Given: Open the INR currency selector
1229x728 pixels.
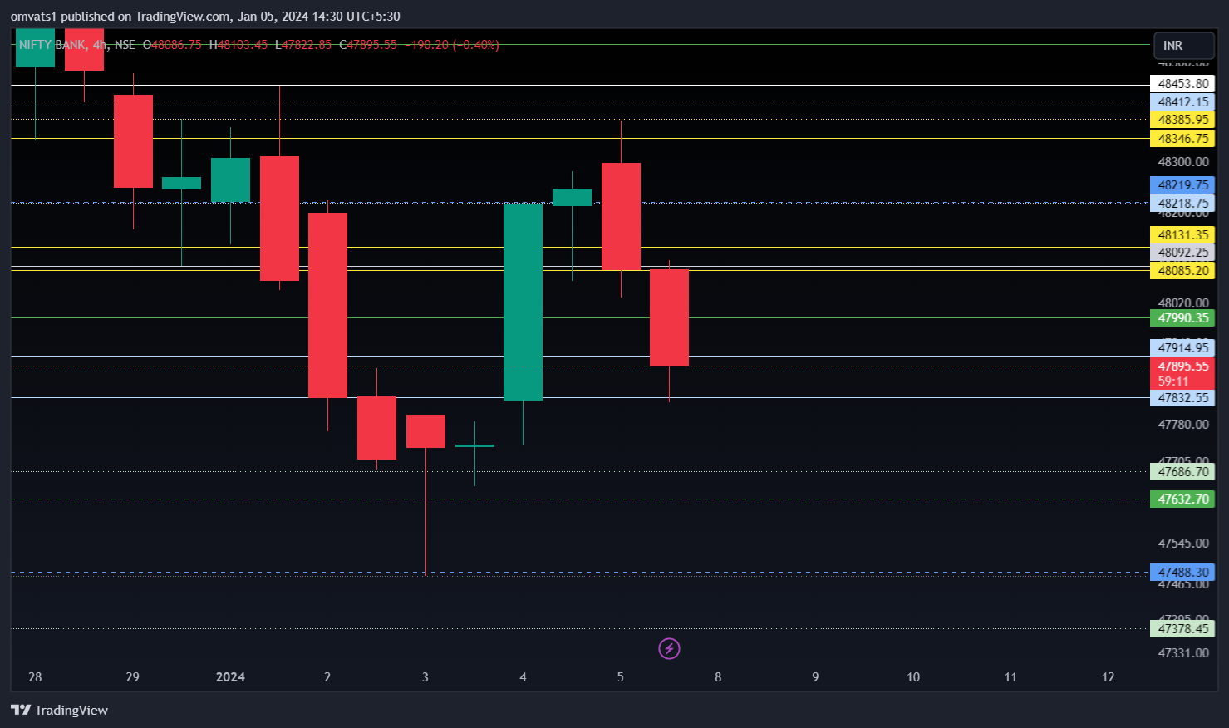Looking at the screenshot, I should (1184, 46).
